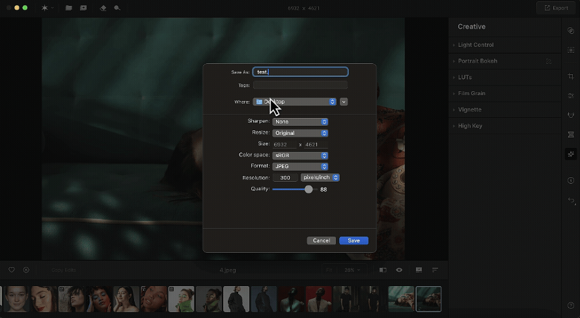The image size is (580, 318).
Task: Toggle the eye preview icon
Action: point(399,270)
